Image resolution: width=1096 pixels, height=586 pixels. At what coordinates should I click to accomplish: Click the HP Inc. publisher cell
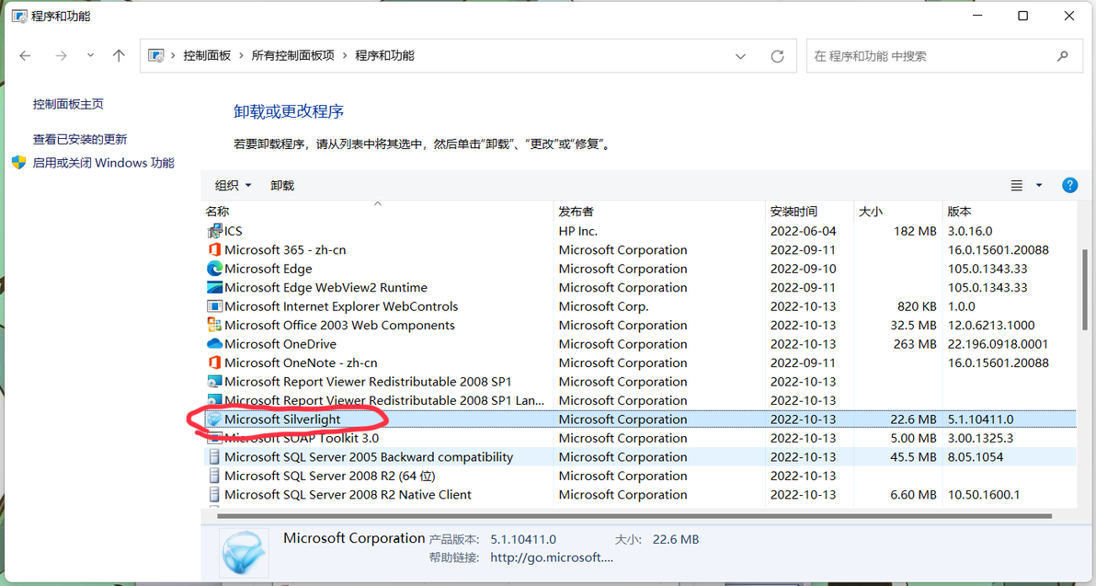pyautogui.click(x=578, y=231)
